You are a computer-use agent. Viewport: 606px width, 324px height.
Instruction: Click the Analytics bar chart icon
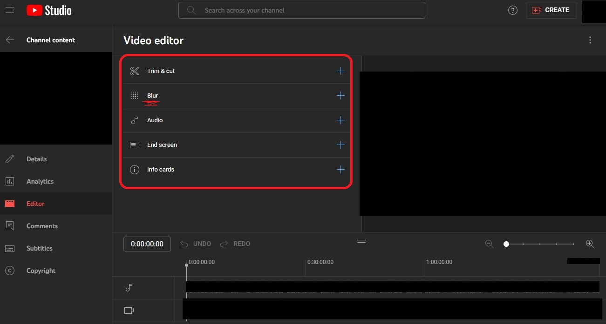[x=10, y=181]
